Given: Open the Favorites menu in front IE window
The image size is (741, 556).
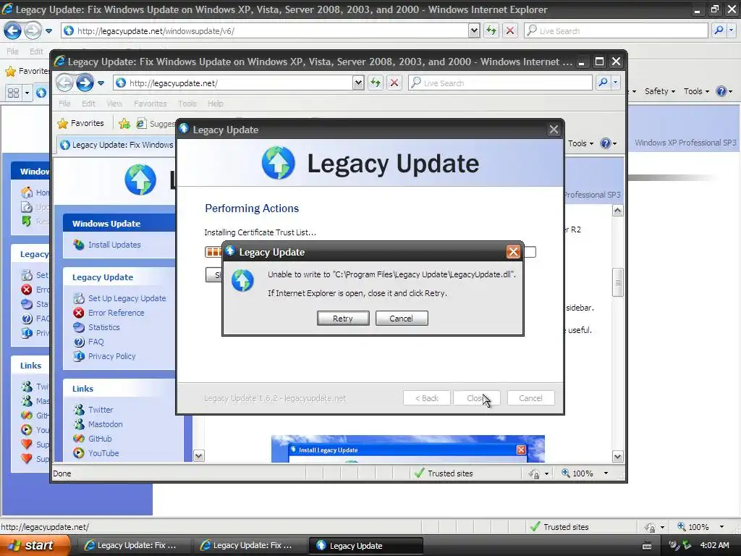Looking at the screenshot, I should click(x=151, y=104).
